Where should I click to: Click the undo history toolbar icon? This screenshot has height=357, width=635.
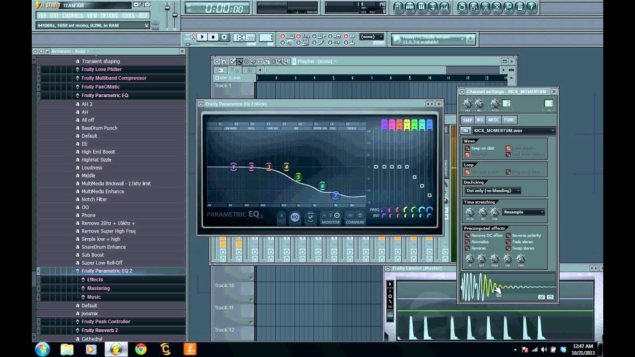click(462, 7)
